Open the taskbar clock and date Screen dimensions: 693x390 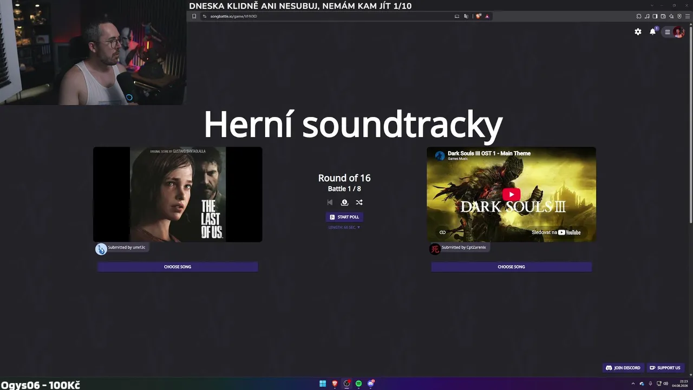point(679,383)
